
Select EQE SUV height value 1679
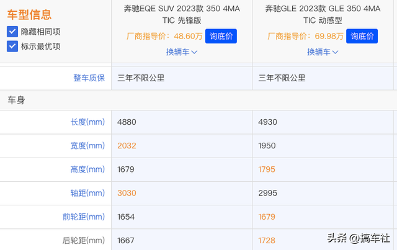coord(125,169)
